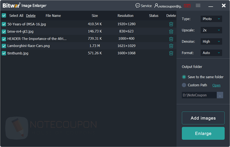Viewport: 230px width, 147px height.
Task: Click the File Name column header
Action: 53,16
